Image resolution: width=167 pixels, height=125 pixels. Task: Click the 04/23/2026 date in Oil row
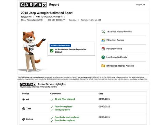point(104,99)
